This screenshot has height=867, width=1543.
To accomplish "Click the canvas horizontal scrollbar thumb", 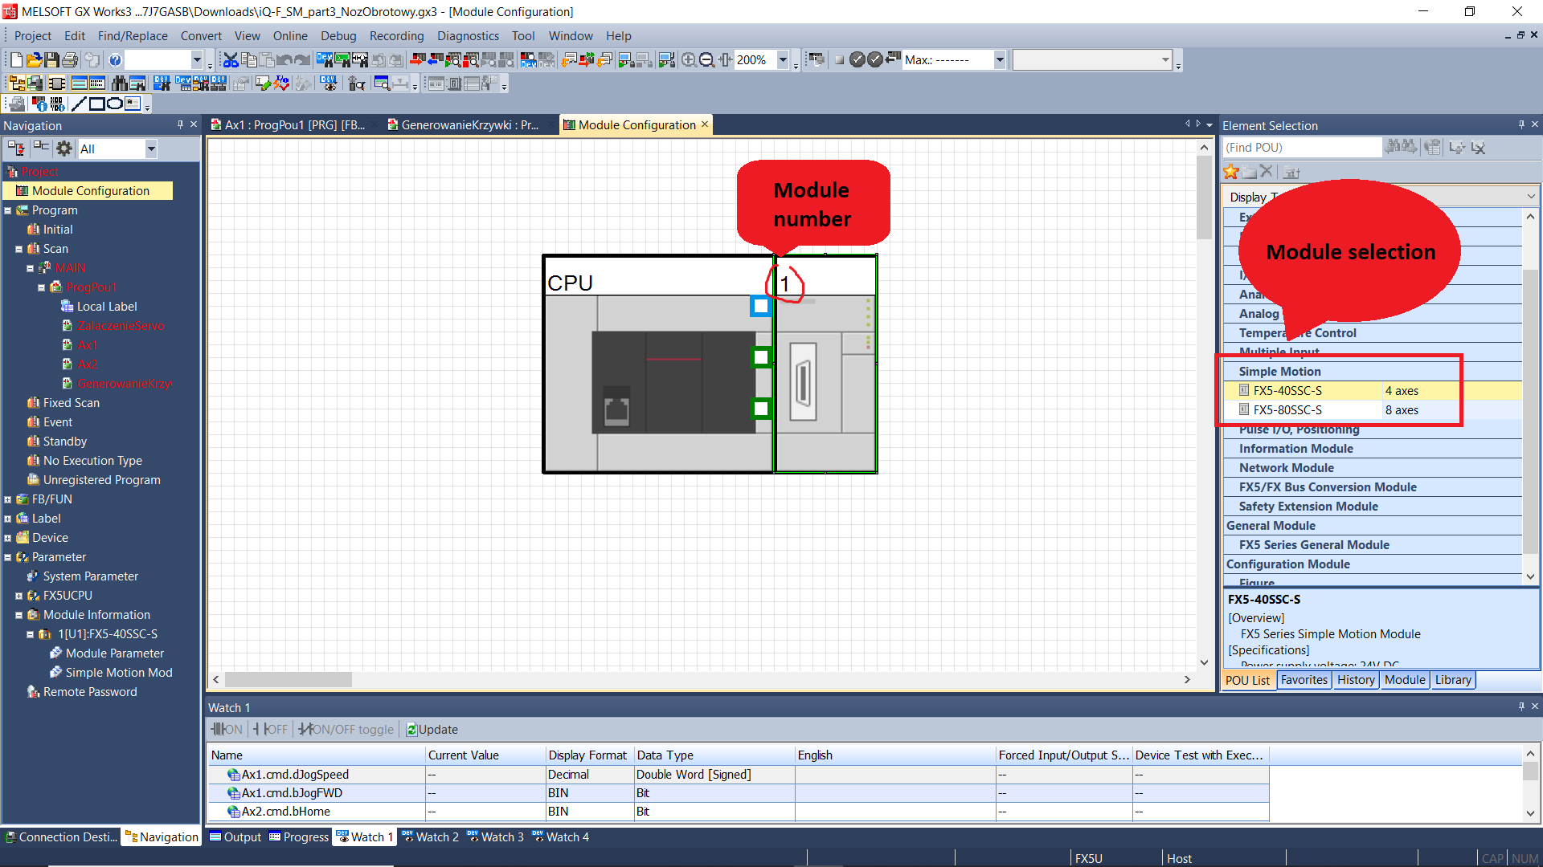I will coord(289,679).
